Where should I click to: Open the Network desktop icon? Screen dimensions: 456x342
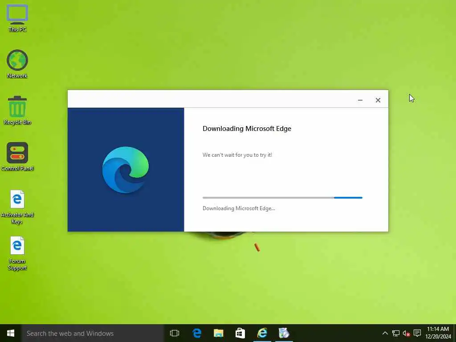point(17,64)
